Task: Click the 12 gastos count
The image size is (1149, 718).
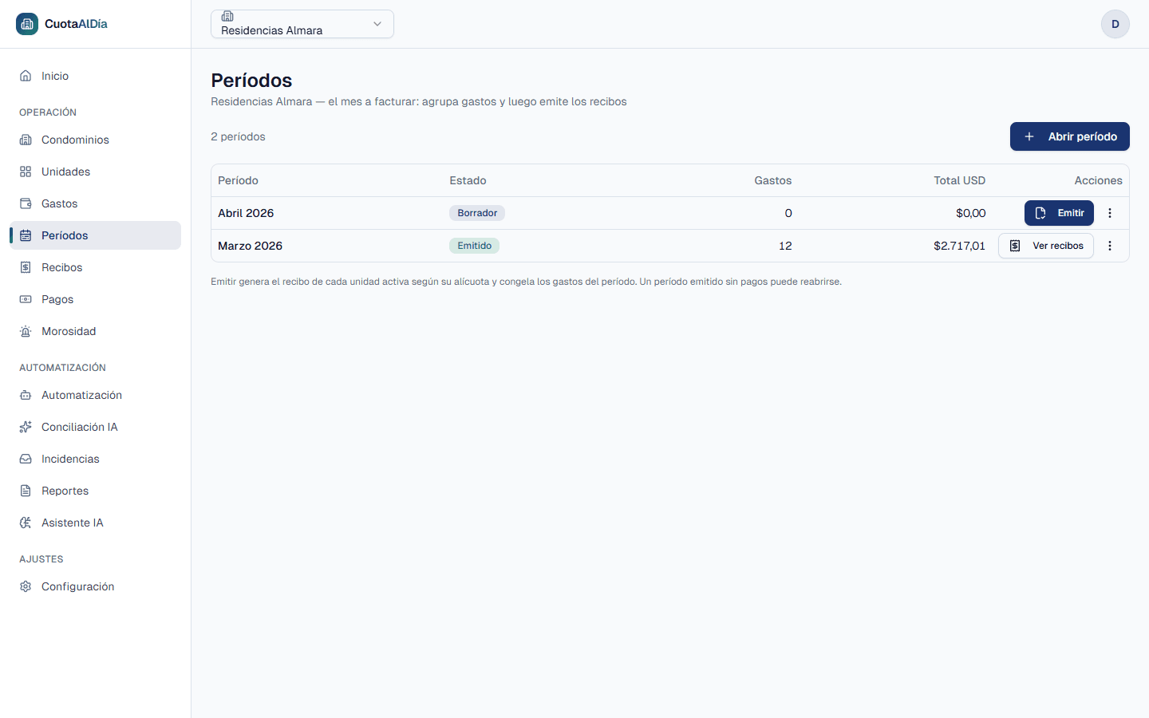Action: 785,246
